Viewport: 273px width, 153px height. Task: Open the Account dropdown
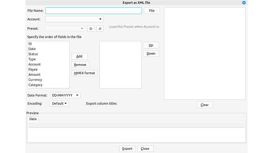(74, 19)
